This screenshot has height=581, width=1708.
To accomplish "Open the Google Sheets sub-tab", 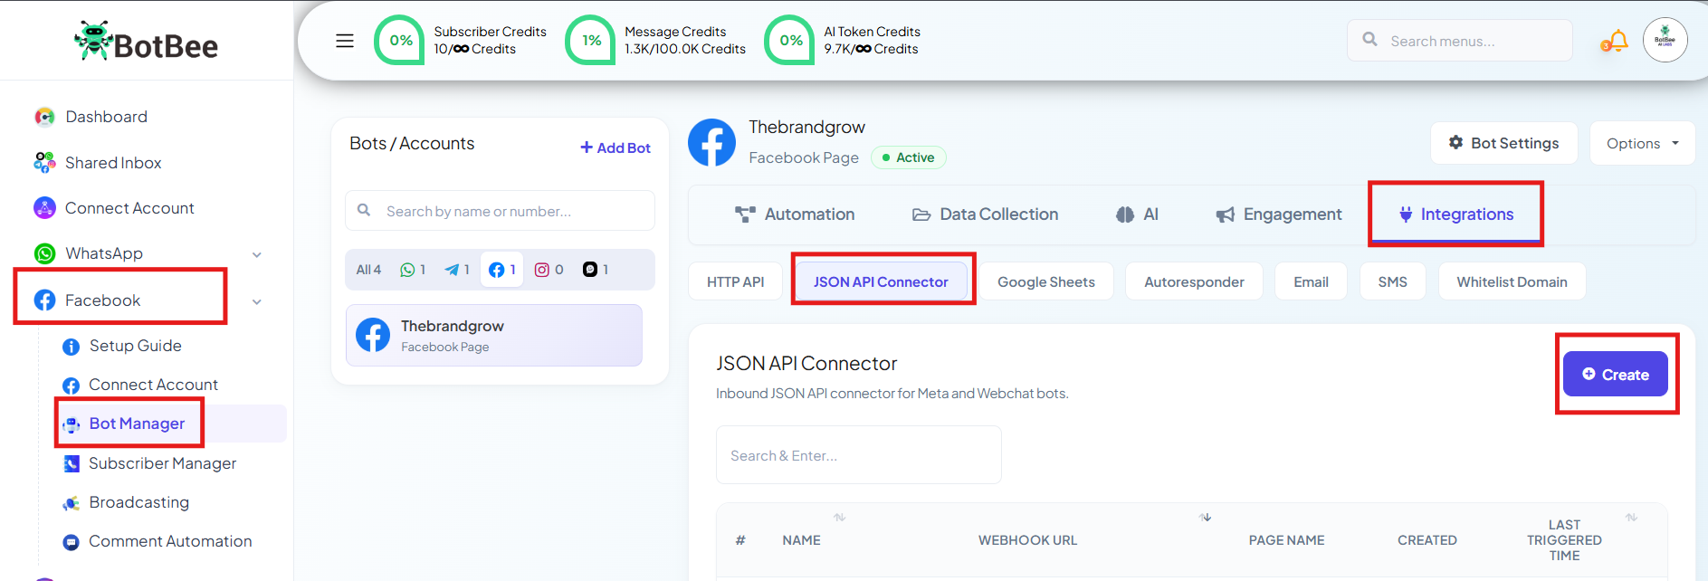I will (1046, 281).
